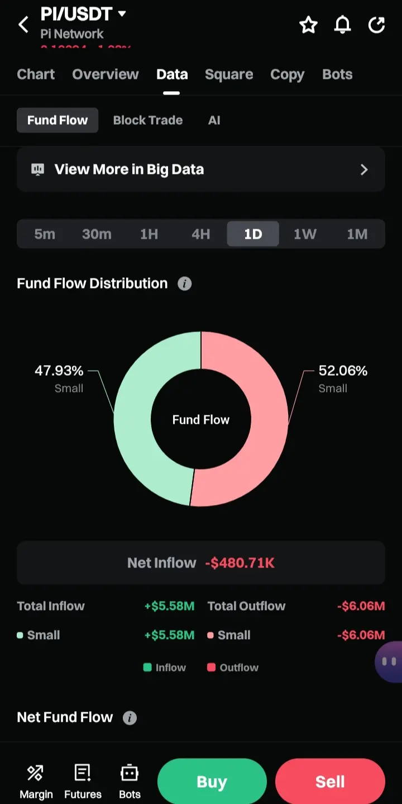Switch to 5m timeframe
This screenshot has height=804, width=402.
[x=45, y=234]
